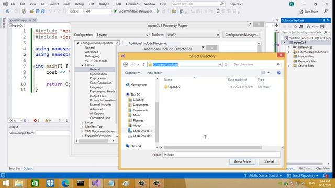Open the opencv2 folder
The height and width of the screenshot is (188, 335).
pos(174,87)
